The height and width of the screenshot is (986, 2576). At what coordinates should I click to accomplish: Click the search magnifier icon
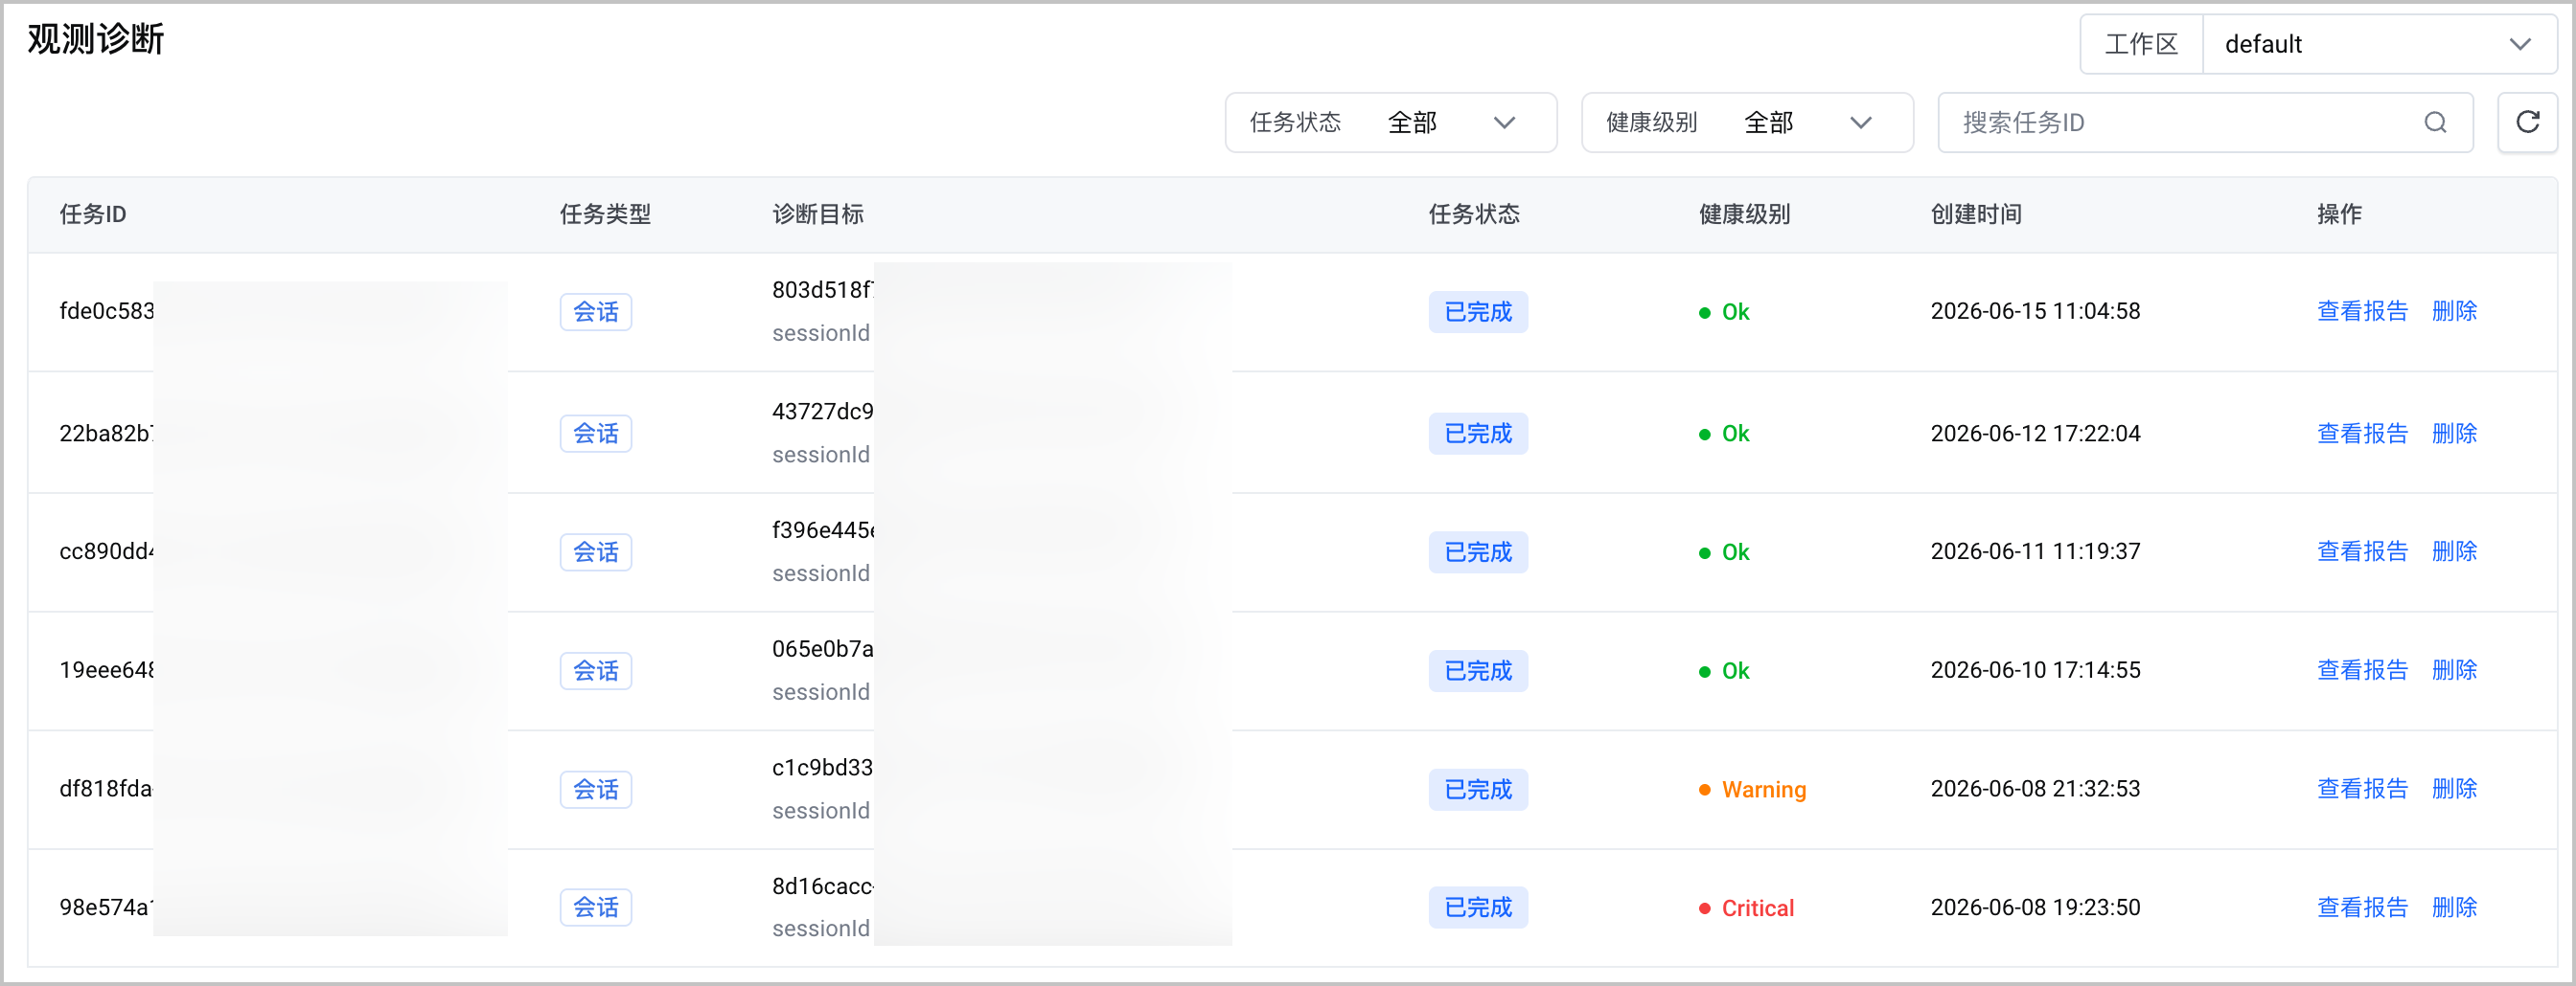tap(2435, 123)
